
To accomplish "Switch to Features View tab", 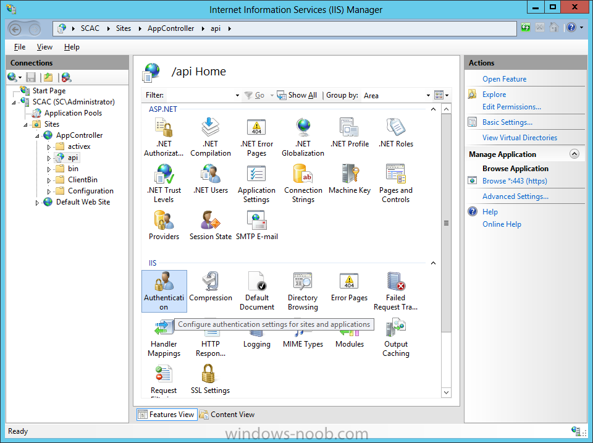I will pos(166,415).
